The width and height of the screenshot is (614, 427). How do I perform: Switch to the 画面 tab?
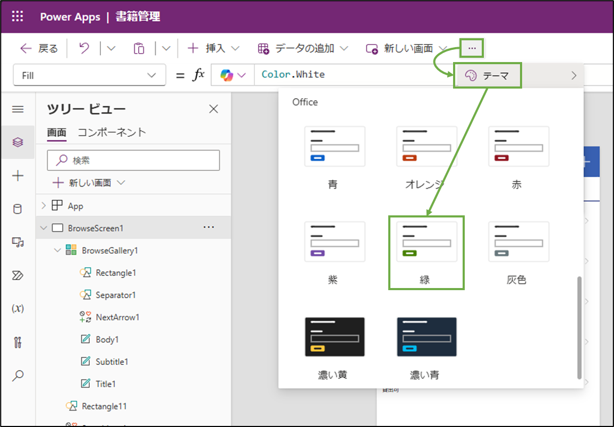point(57,133)
